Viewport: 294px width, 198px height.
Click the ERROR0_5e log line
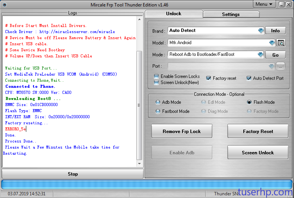(x=15, y=129)
